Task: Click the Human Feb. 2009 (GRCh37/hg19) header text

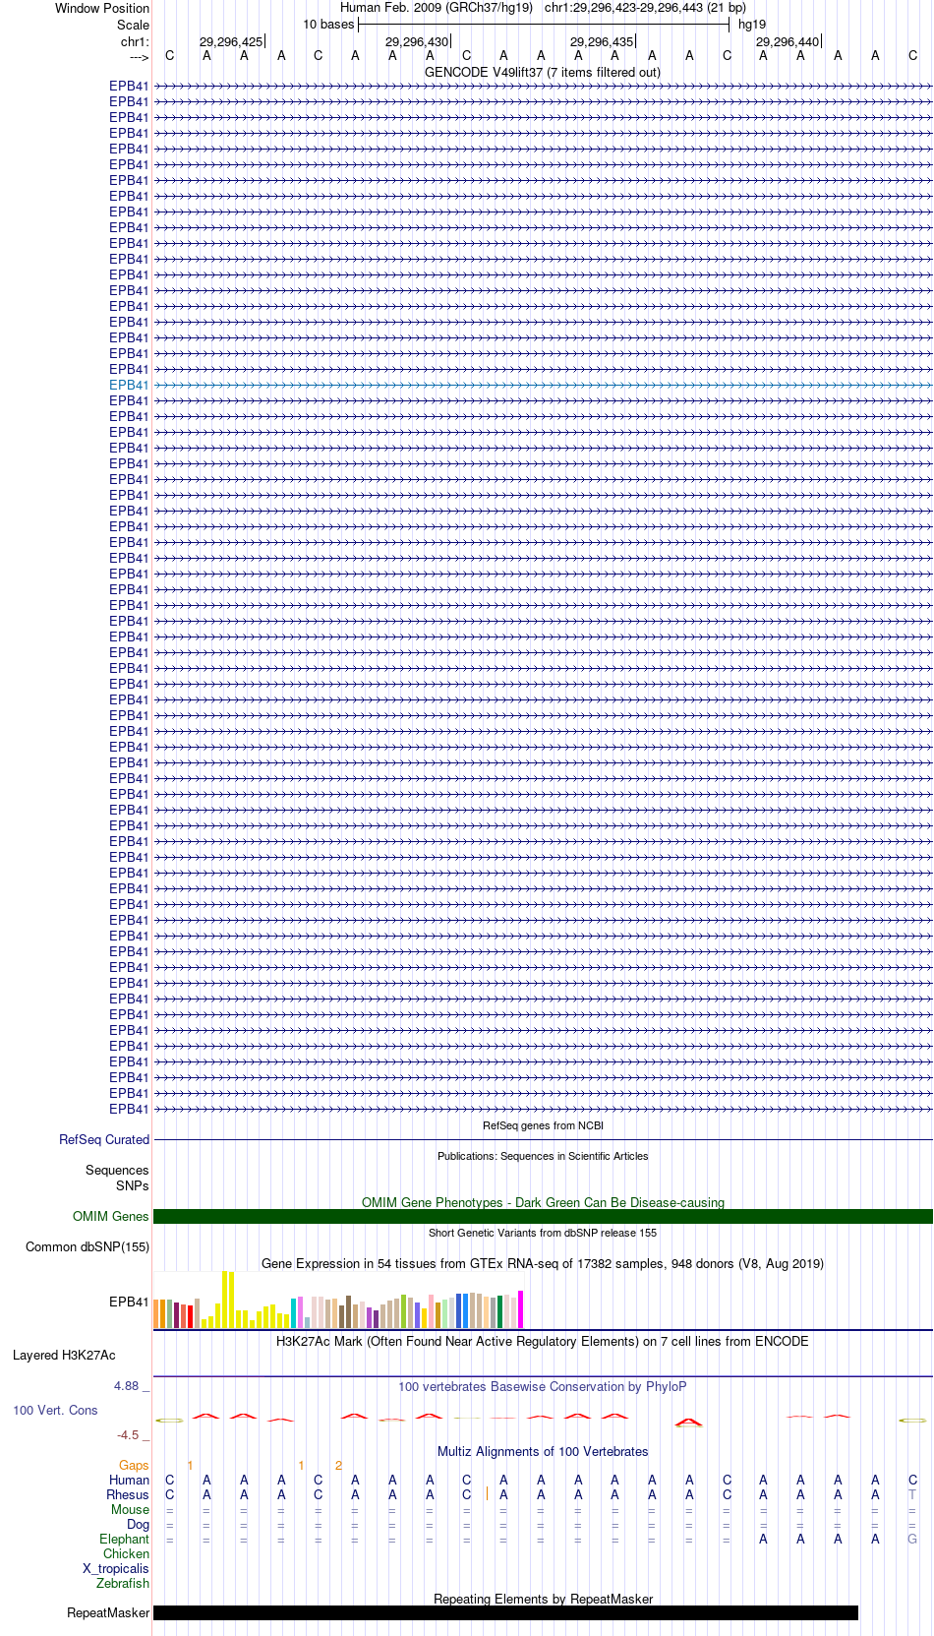Action: coord(437,8)
